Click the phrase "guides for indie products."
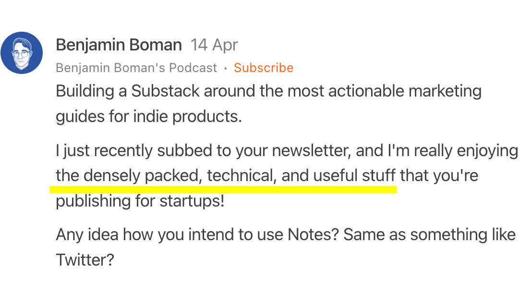This screenshot has width=519, height=292. (149, 116)
